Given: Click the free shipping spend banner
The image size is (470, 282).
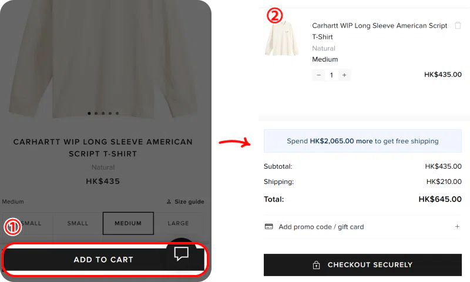Looking at the screenshot, I should (x=362, y=141).
